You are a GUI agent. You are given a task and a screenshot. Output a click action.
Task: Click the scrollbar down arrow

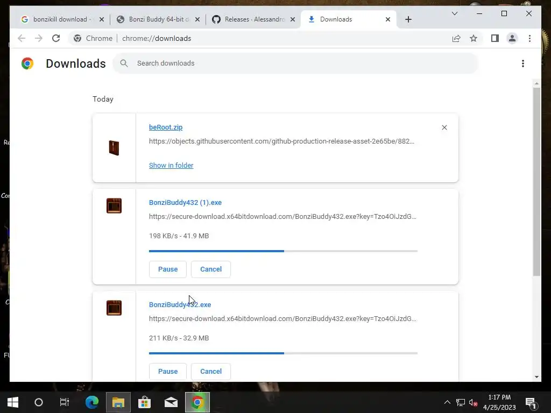tap(536, 377)
